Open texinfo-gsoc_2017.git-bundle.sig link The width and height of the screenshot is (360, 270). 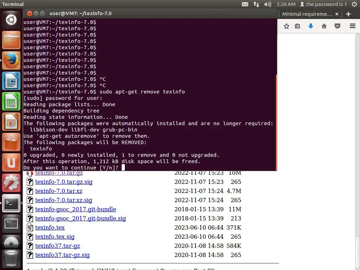pos(81,218)
